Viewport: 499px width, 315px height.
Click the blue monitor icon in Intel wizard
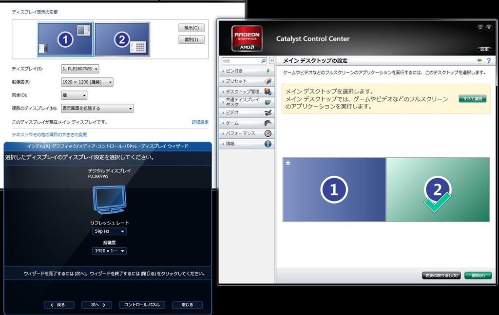pyautogui.click(x=109, y=200)
